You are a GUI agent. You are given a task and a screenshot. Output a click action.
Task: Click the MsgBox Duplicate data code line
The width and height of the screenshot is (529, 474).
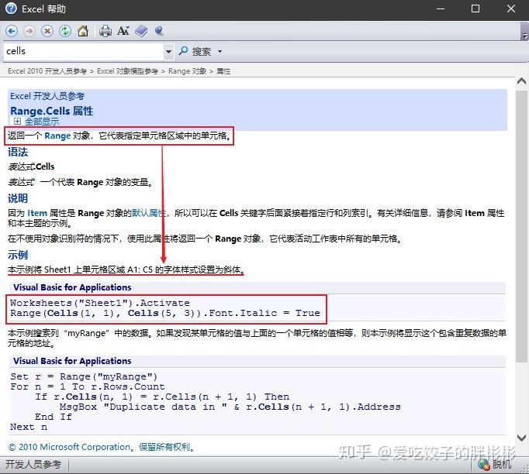[230, 407]
